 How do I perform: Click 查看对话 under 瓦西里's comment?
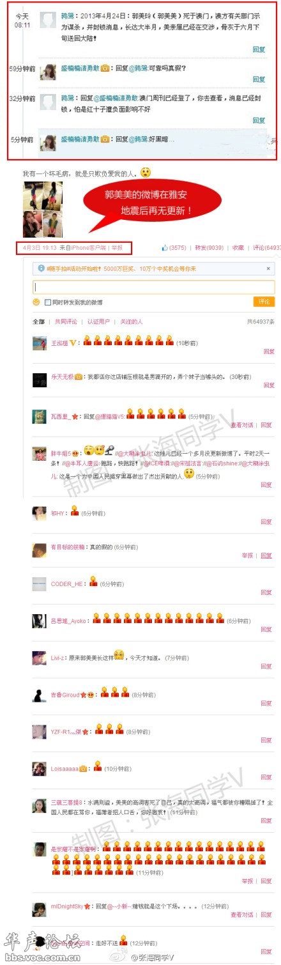(241, 424)
